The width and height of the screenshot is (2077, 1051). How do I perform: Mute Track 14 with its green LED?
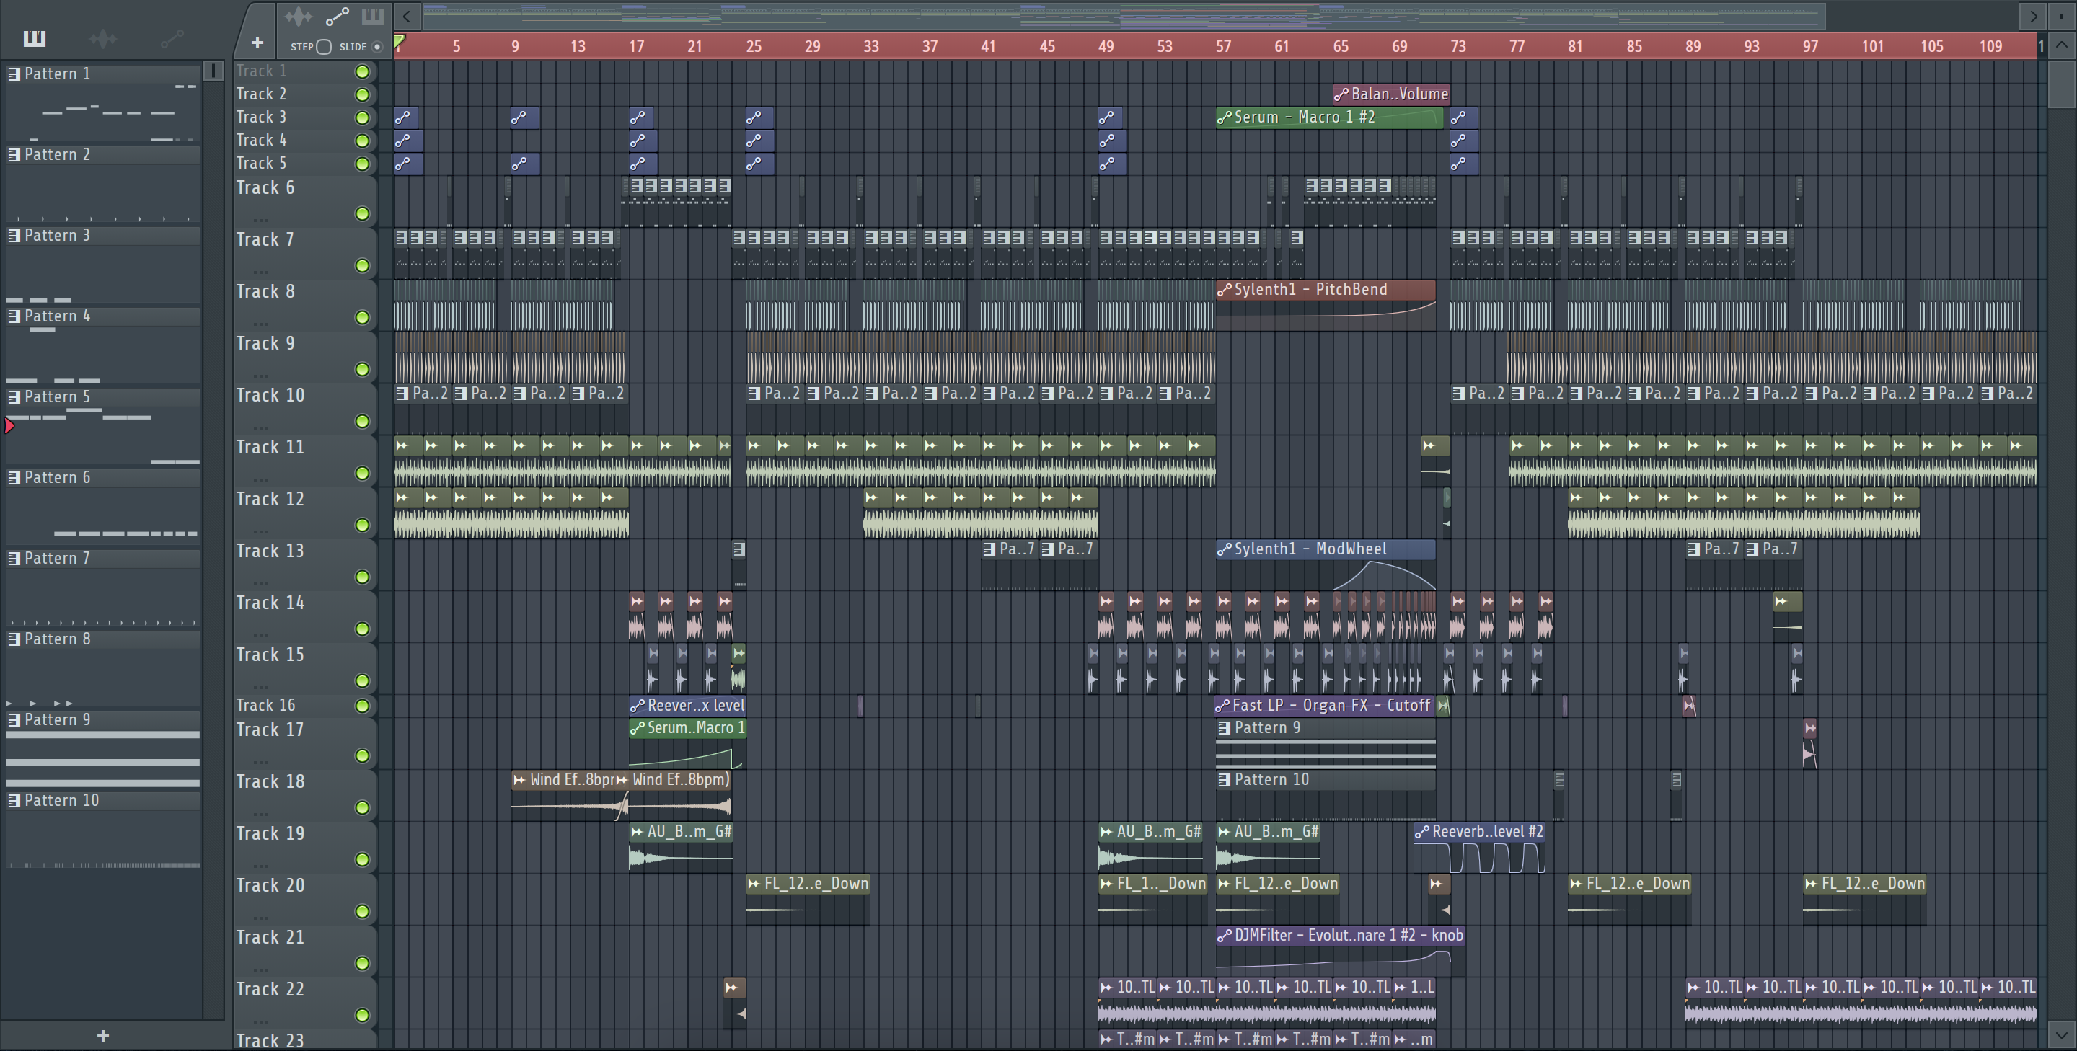[363, 629]
